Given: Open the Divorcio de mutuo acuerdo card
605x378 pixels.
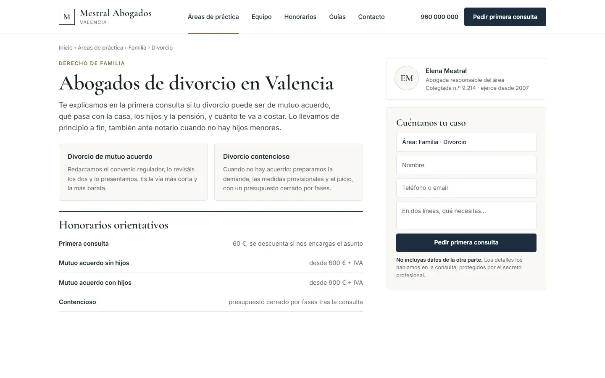Looking at the screenshot, I should tap(133, 172).
